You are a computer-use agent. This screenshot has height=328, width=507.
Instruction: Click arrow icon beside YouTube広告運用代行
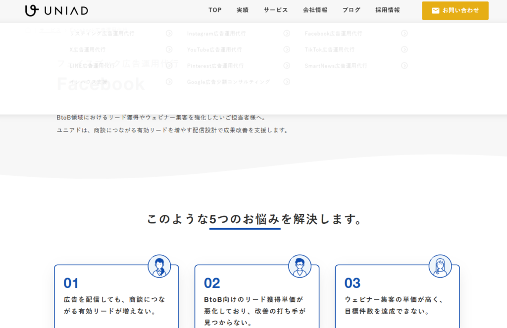point(287,49)
